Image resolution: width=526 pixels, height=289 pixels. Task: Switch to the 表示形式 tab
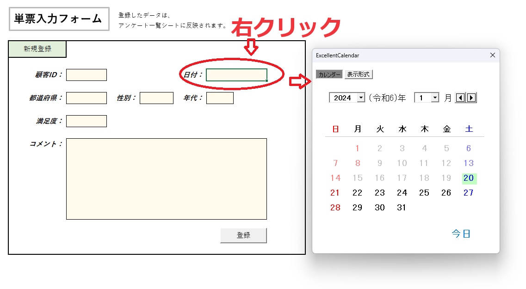[x=358, y=74]
